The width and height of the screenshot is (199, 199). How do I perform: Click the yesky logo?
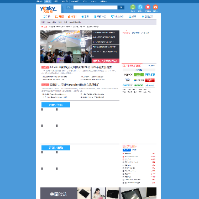(49, 9)
